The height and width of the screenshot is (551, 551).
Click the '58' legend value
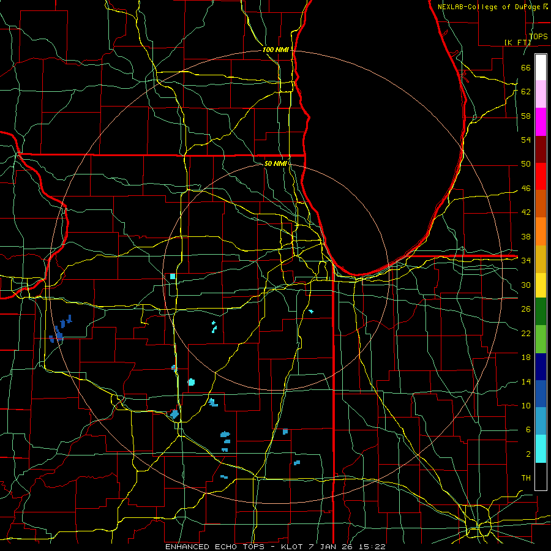526,116
